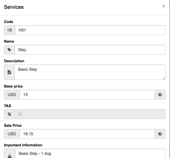Click into Sale Price field showing 18.15
The width and height of the screenshot is (170, 158).
[x=87, y=134]
